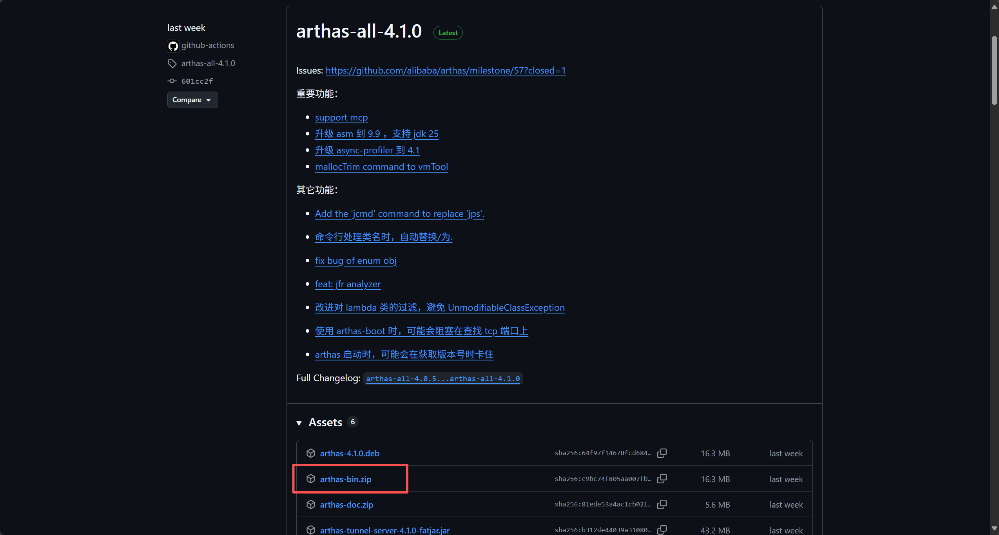This screenshot has width=999, height=535.
Task: Open commit 601cc2f link
Action: [x=197, y=81]
